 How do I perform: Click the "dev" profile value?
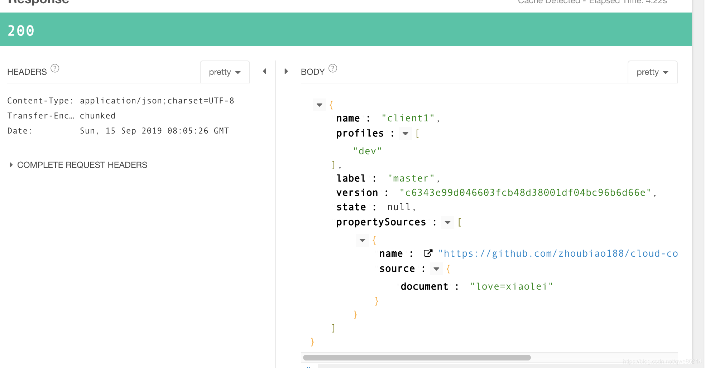(368, 151)
